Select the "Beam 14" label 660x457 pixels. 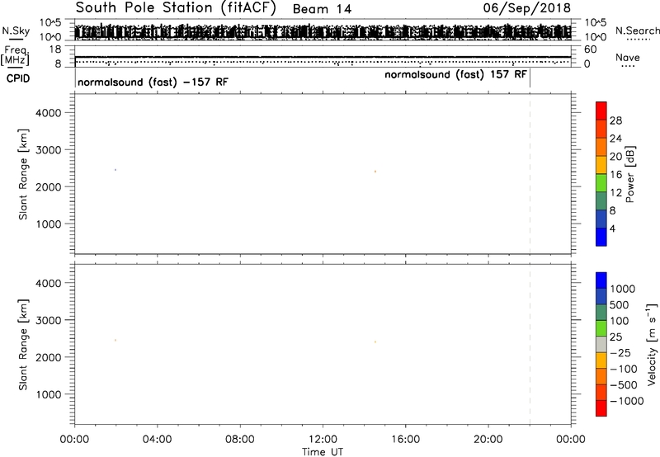point(322,9)
